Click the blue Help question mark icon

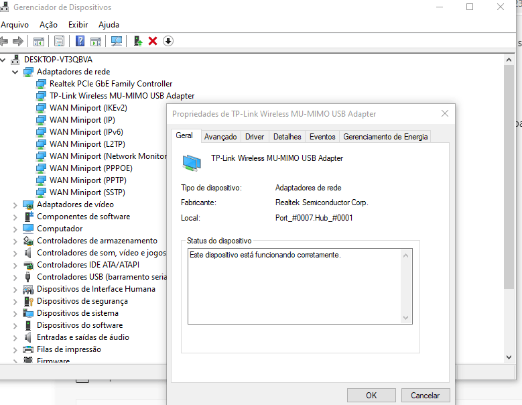pos(80,42)
